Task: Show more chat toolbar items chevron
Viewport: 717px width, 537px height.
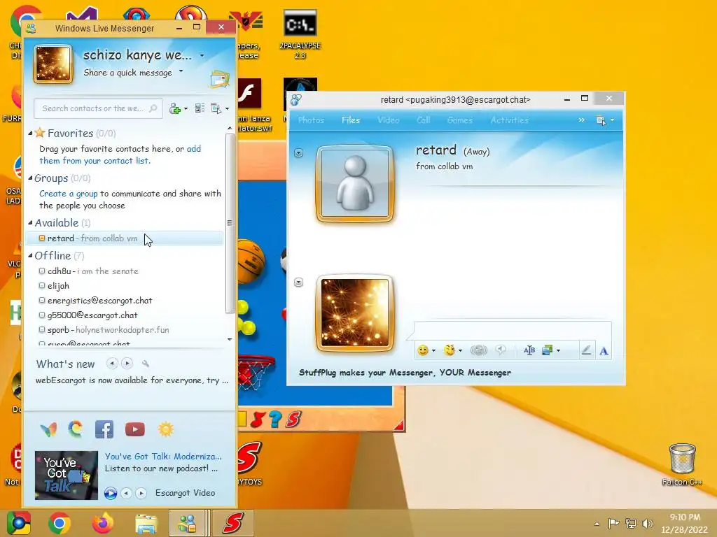Action: click(581, 120)
